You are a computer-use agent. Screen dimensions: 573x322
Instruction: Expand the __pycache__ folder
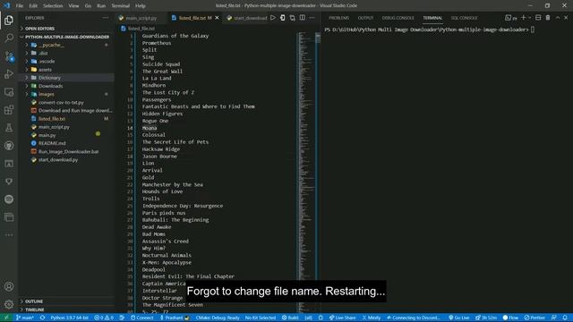coord(51,45)
